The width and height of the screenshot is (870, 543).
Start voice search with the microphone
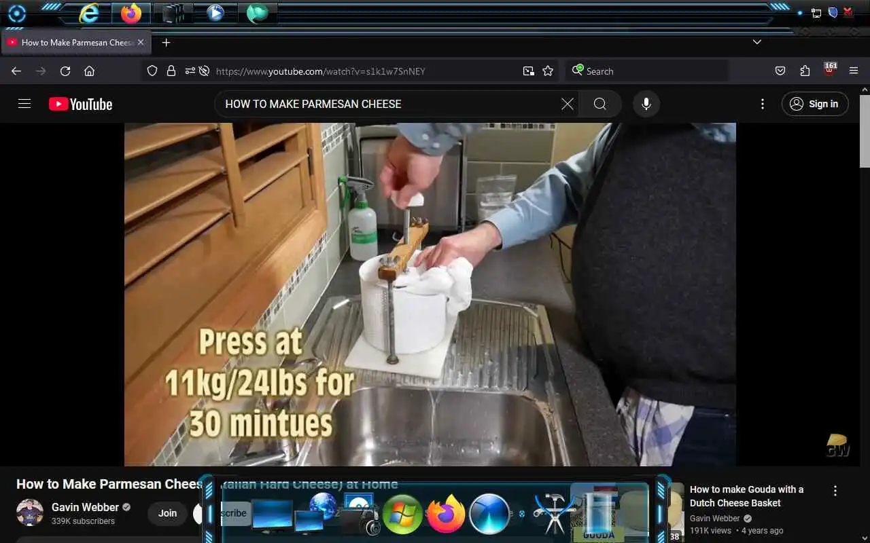pyautogui.click(x=646, y=104)
